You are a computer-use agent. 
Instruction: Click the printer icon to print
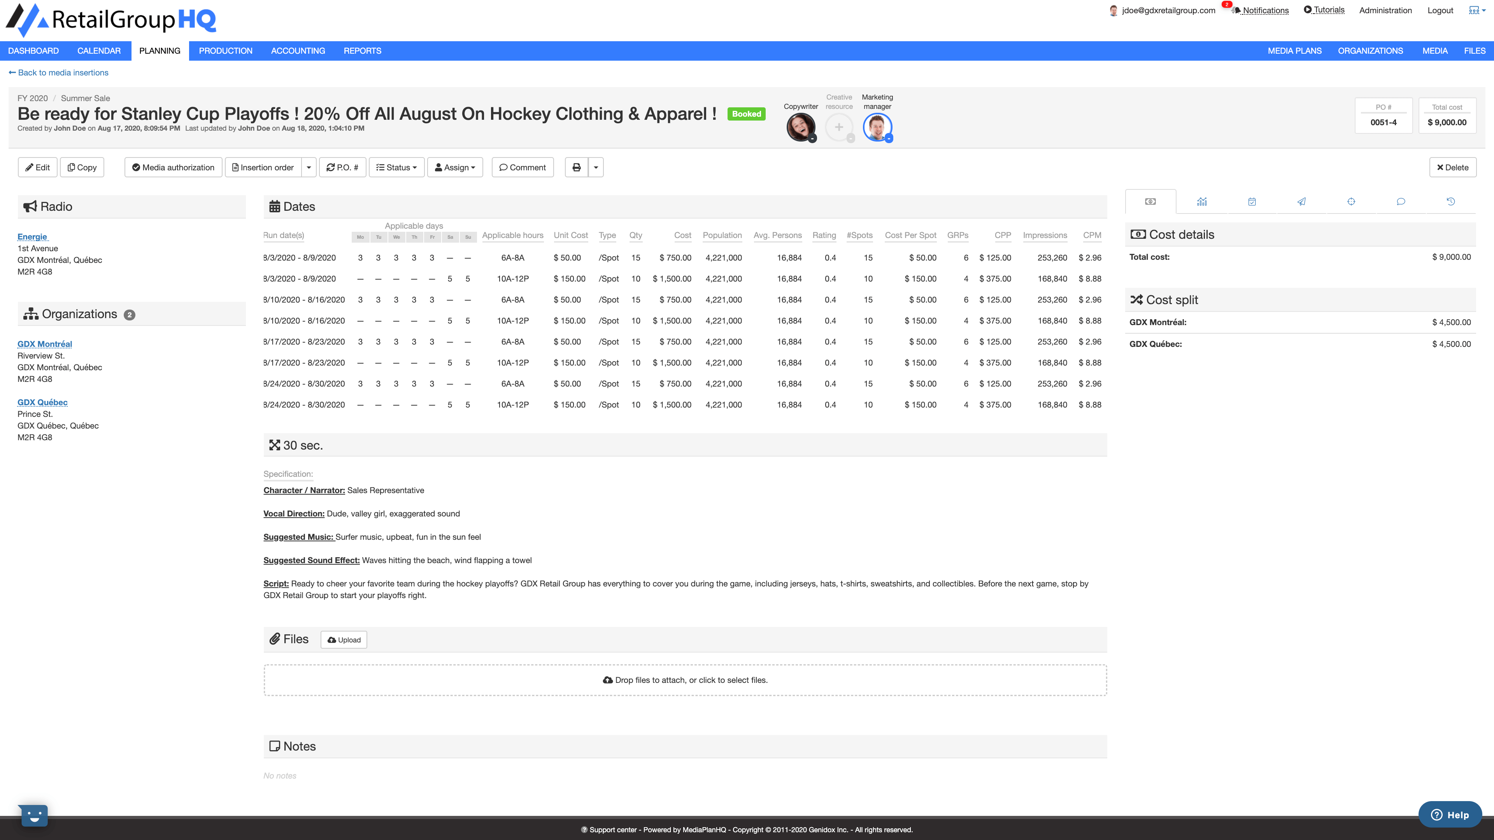point(576,167)
